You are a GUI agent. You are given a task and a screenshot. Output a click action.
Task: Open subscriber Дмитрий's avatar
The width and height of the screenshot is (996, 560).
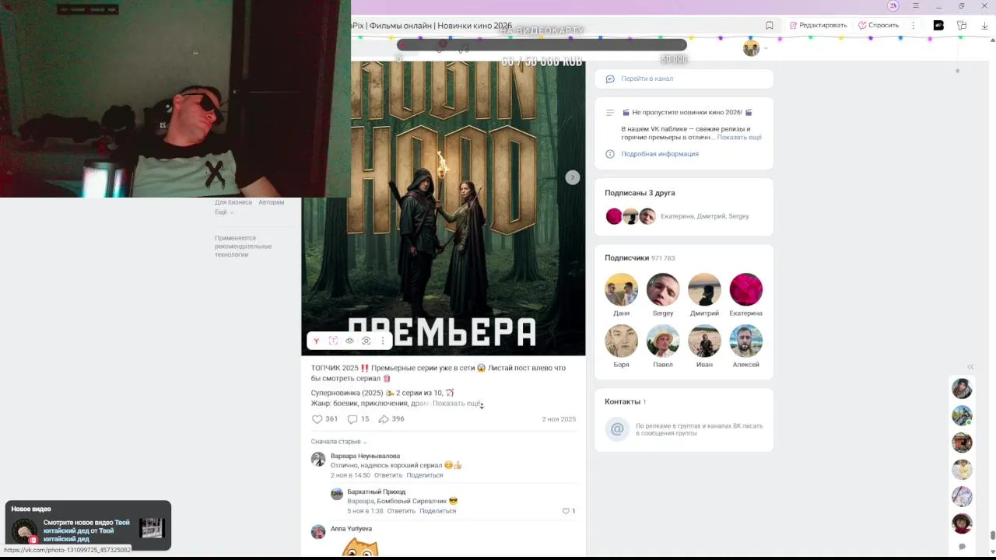click(x=704, y=289)
